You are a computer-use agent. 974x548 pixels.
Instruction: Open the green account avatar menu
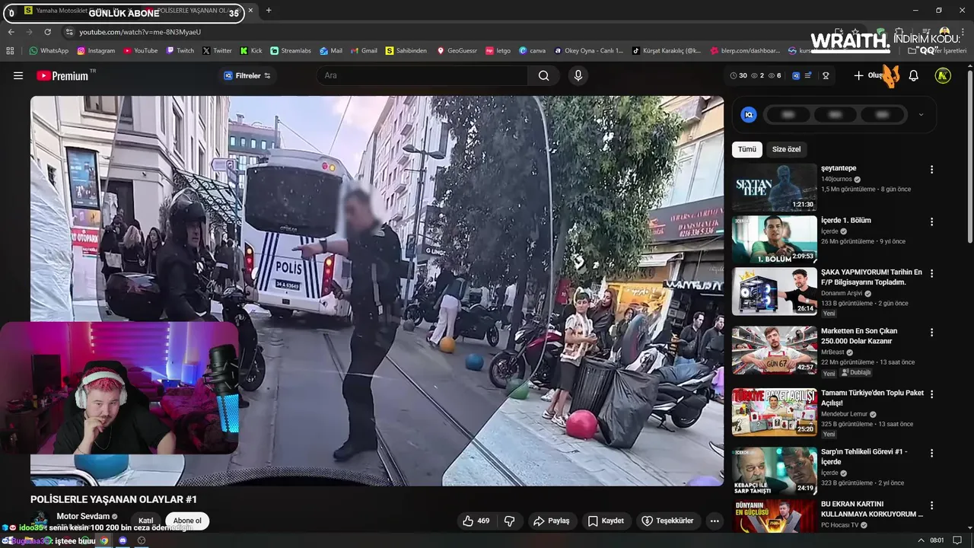tap(943, 75)
